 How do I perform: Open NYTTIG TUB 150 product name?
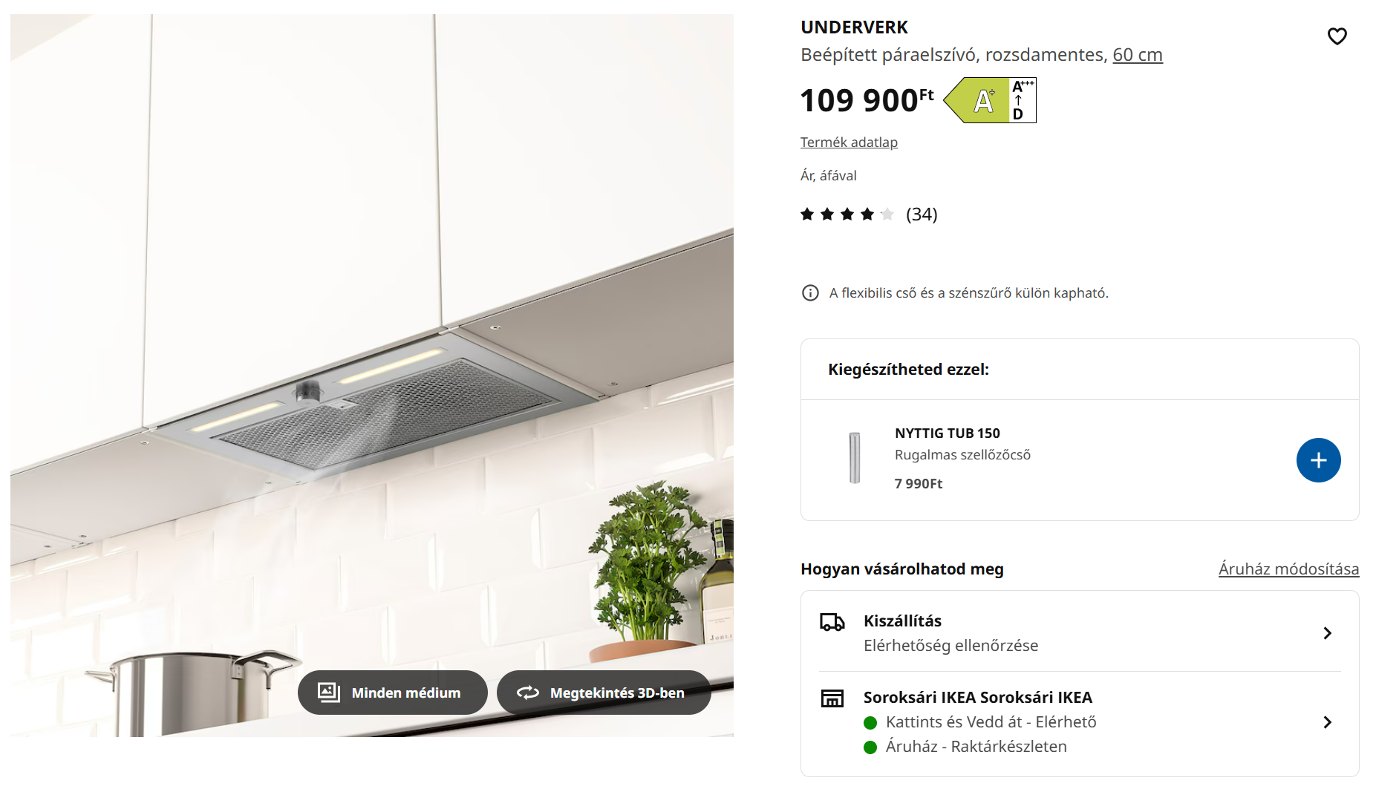(x=947, y=433)
